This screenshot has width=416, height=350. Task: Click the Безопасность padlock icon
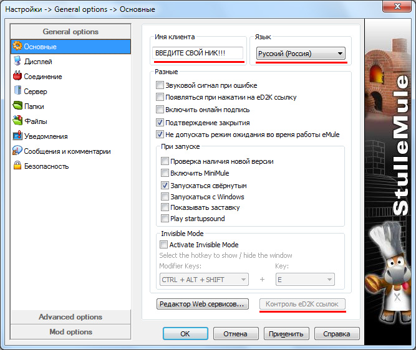pyautogui.click(x=18, y=166)
